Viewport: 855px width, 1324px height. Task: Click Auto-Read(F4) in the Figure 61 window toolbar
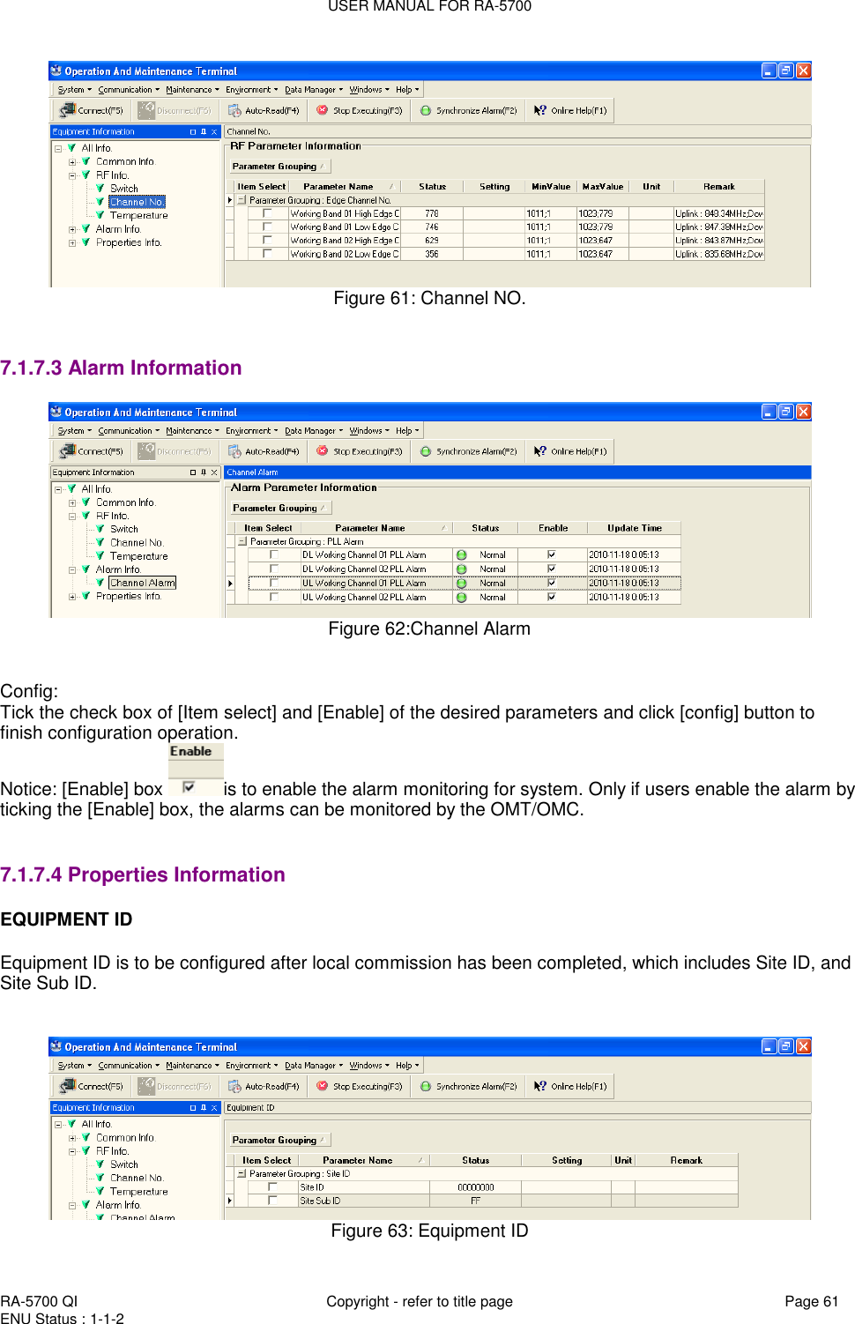(264, 110)
